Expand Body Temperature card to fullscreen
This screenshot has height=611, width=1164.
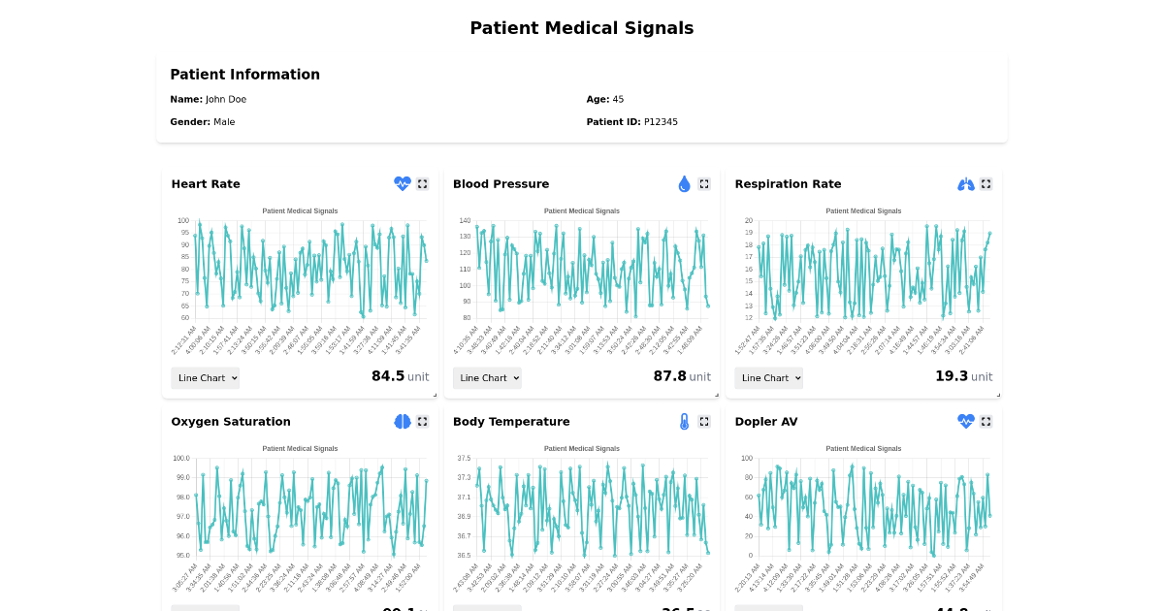point(704,422)
